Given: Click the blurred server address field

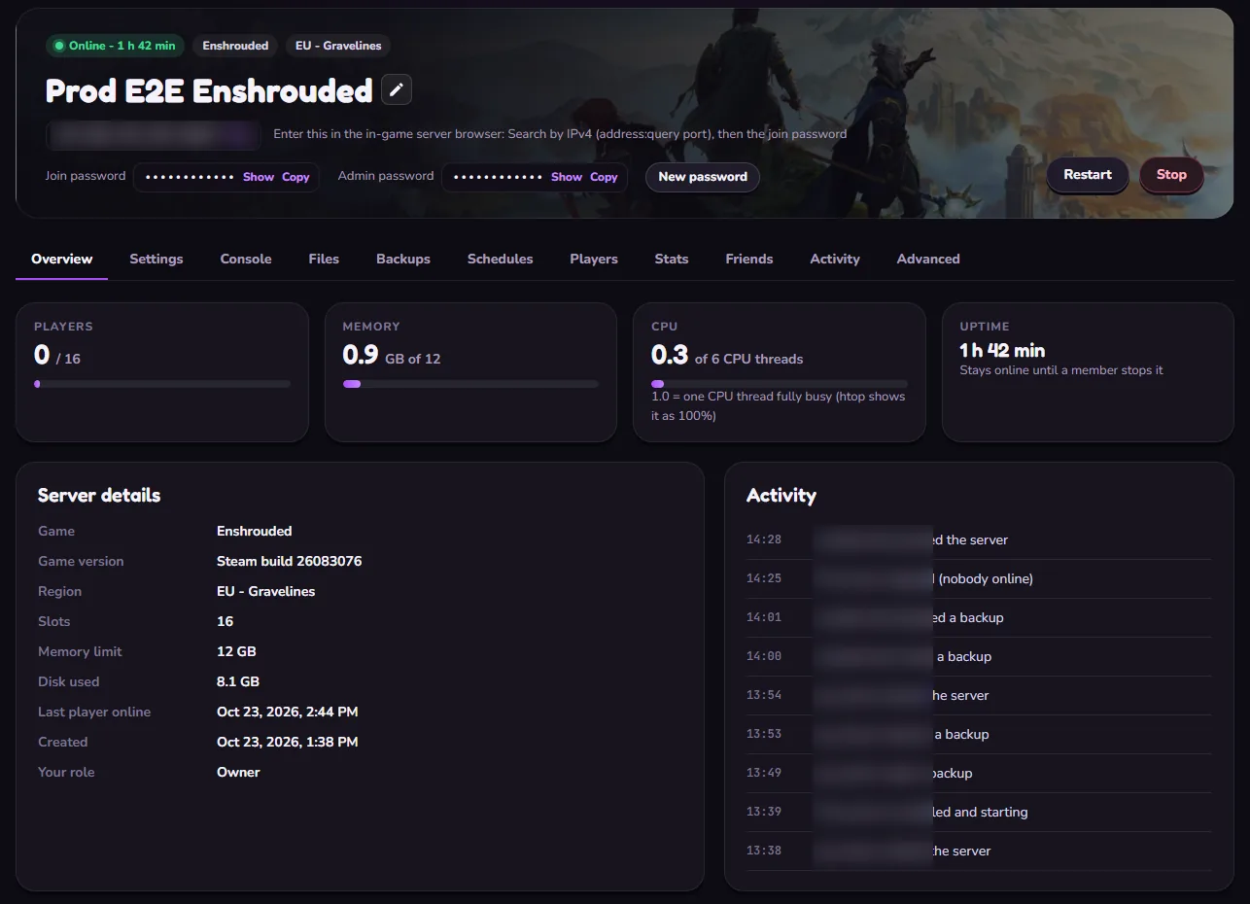Looking at the screenshot, I should [x=154, y=135].
